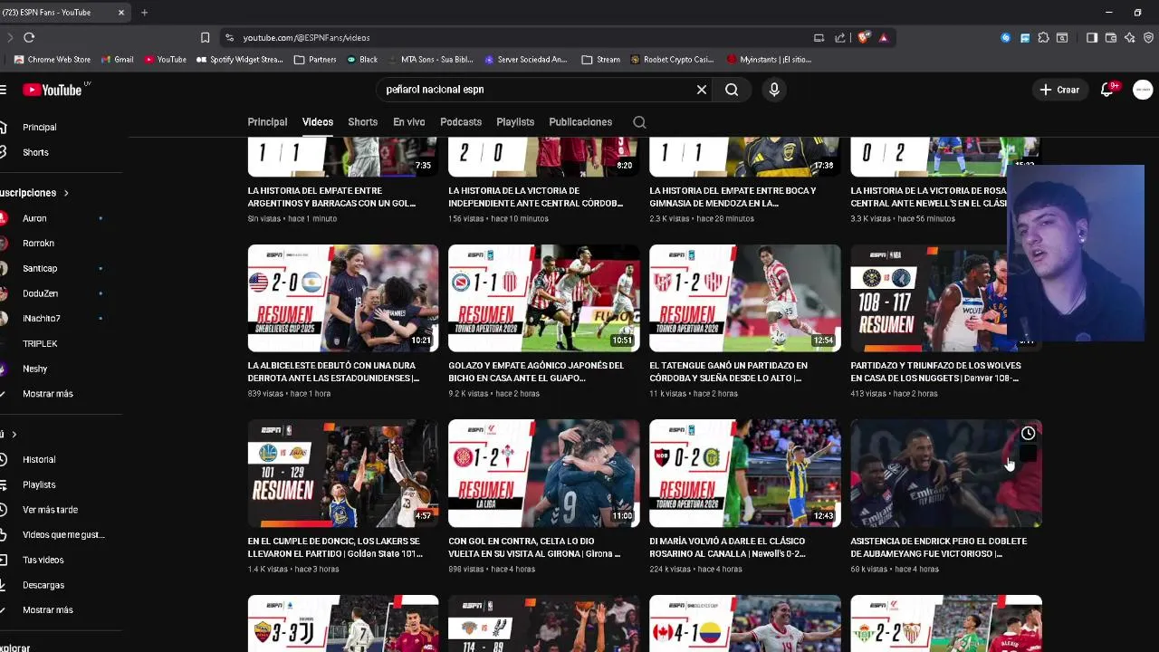Click the Shazam extension icon

1006,37
